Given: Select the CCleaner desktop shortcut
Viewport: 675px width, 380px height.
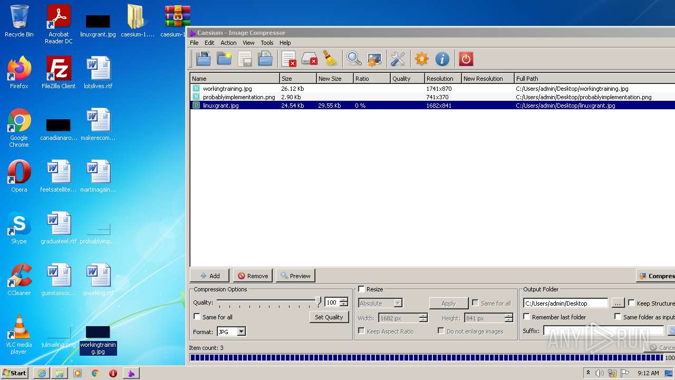Looking at the screenshot, I should (x=19, y=280).
